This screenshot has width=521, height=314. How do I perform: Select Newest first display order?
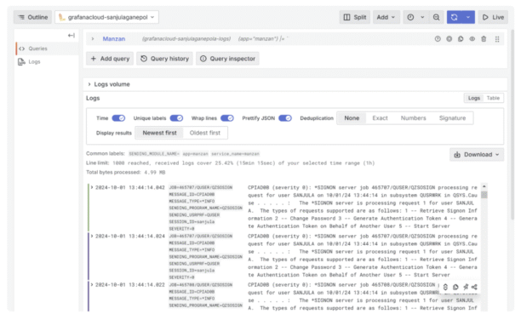coord(159,133)
